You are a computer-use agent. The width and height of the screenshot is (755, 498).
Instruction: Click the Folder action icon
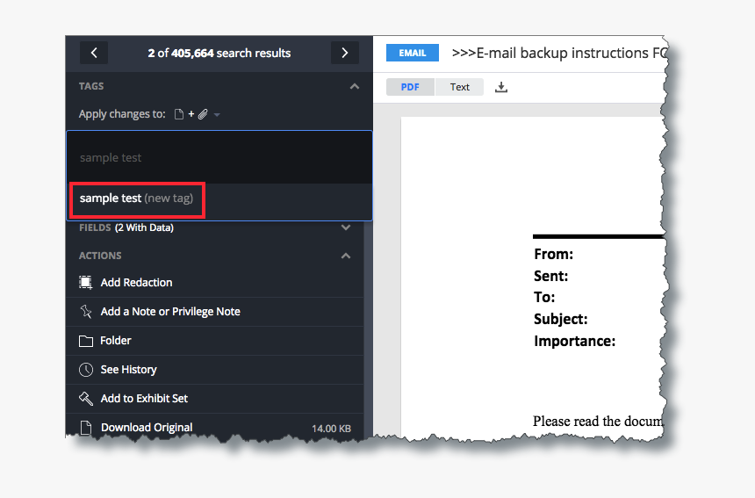point(86,341)
